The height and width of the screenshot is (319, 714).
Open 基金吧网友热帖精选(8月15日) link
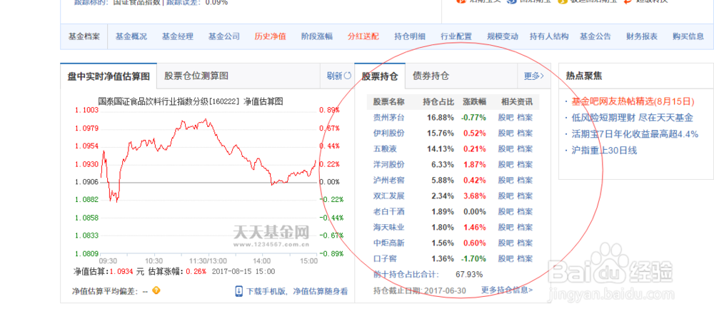[x=633, y=101]
